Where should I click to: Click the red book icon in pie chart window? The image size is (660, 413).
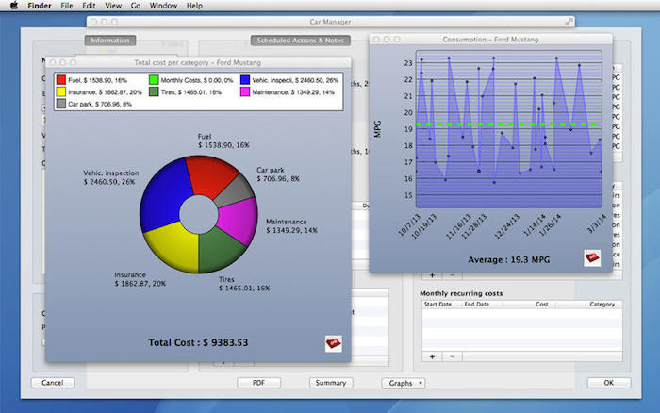click(334, 343)
